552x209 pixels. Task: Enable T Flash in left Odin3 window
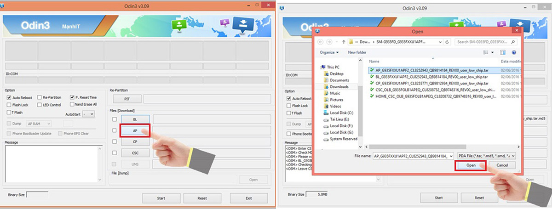[x=9, y=113]
